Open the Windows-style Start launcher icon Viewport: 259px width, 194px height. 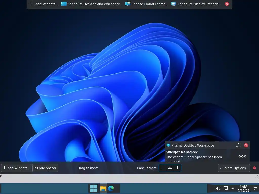tap(94, 188)
